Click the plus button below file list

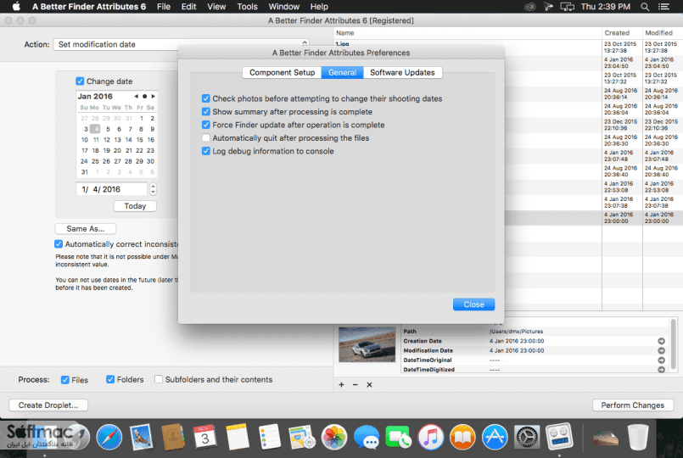click(341, 384)
